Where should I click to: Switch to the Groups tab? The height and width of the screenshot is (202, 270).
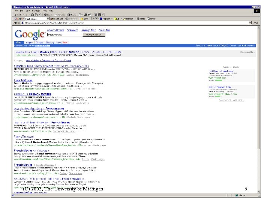[x=39, y=42]
